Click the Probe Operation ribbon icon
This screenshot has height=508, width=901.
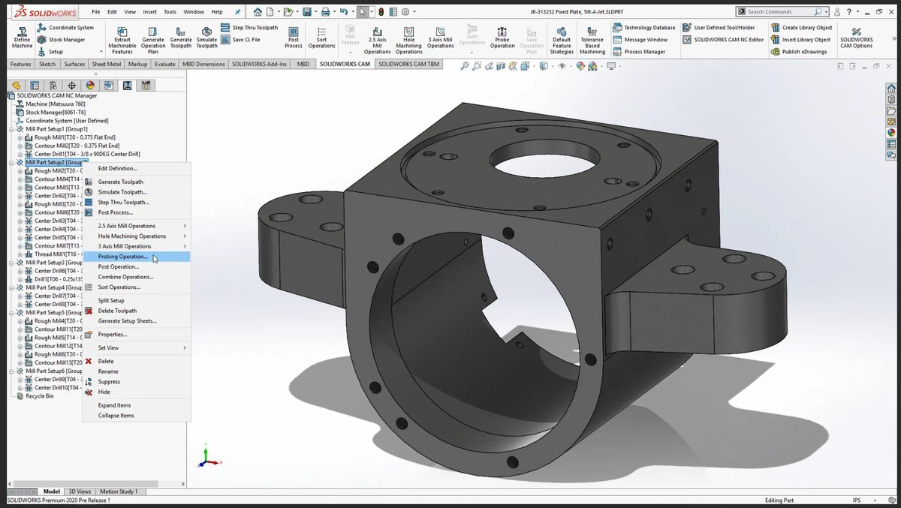click(x=502, y=38)
